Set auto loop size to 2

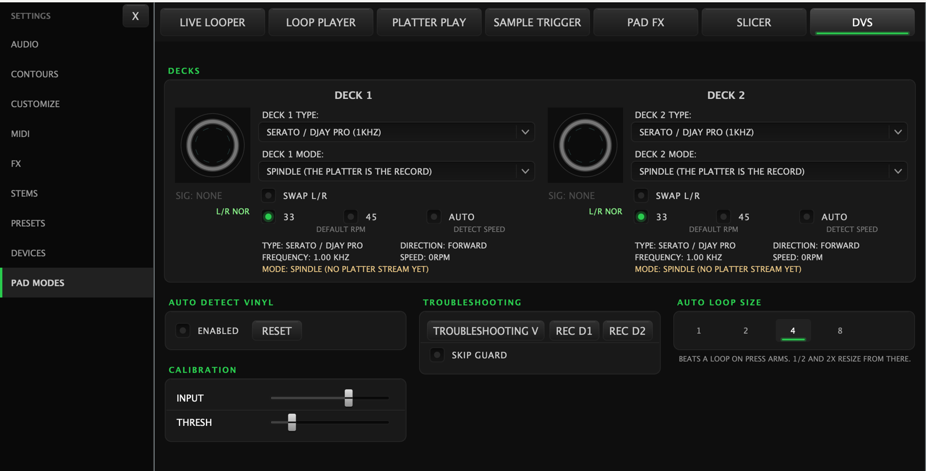pyautogui.click(x=745, y=330)
